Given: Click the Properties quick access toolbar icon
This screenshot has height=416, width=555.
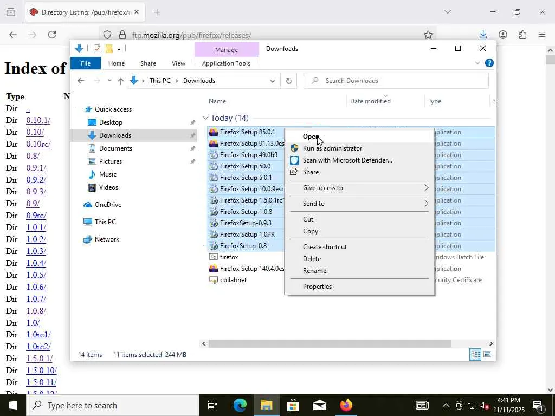Looking at the screenshot, I should tap(96, 49).
